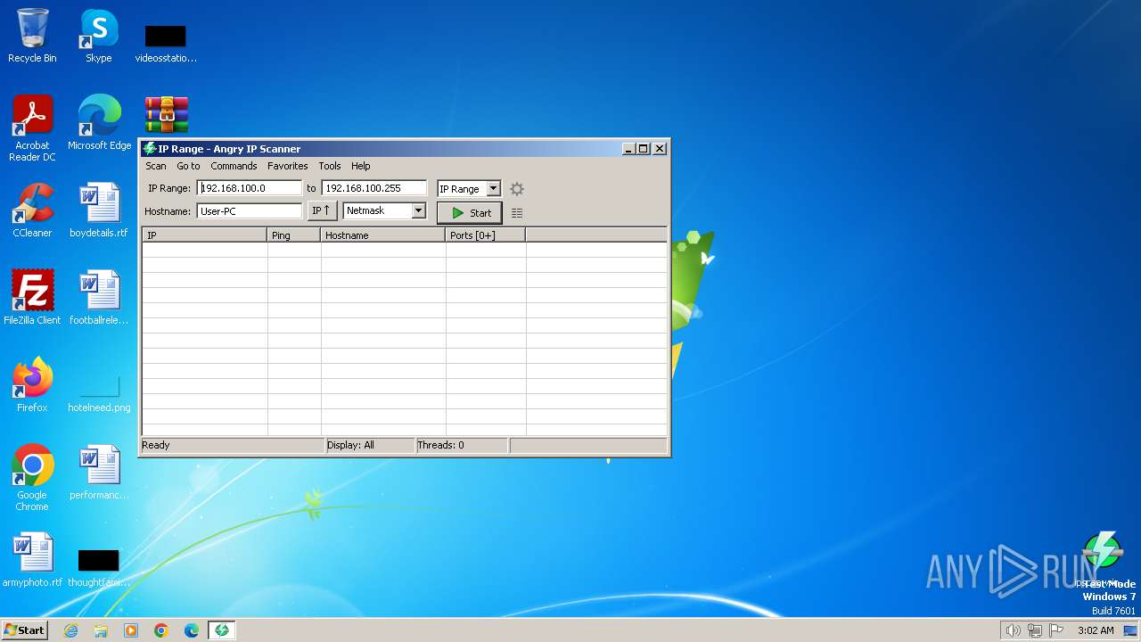Open the Windows Start menu
Viewport: 1141px width, 642px height.
(24, 630)
